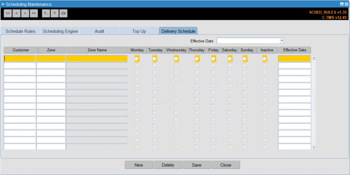
Task: Click the '?' execute query toolbar button
Action: pos(54,14)
